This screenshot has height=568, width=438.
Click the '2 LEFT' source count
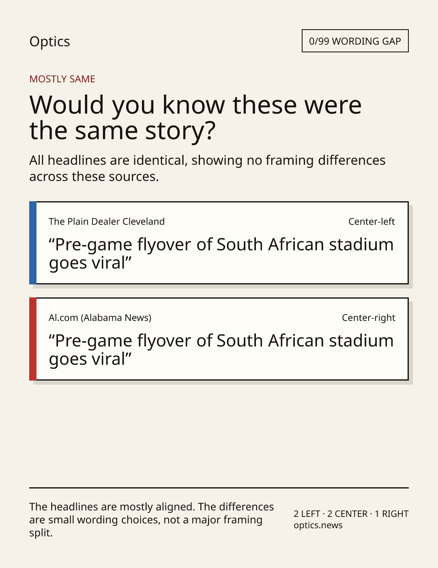(x=307, y=514)
